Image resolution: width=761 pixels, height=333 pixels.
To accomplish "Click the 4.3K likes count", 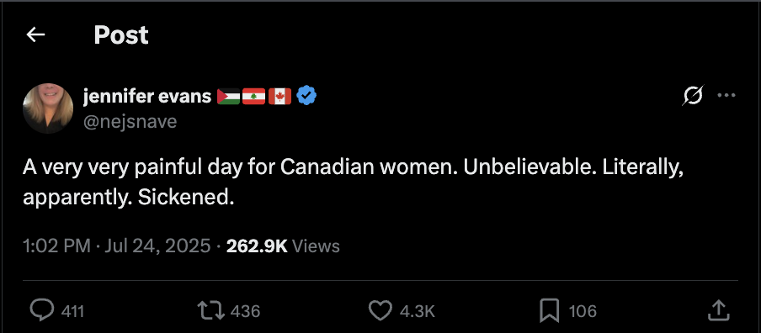I will [x=417, y=310].
